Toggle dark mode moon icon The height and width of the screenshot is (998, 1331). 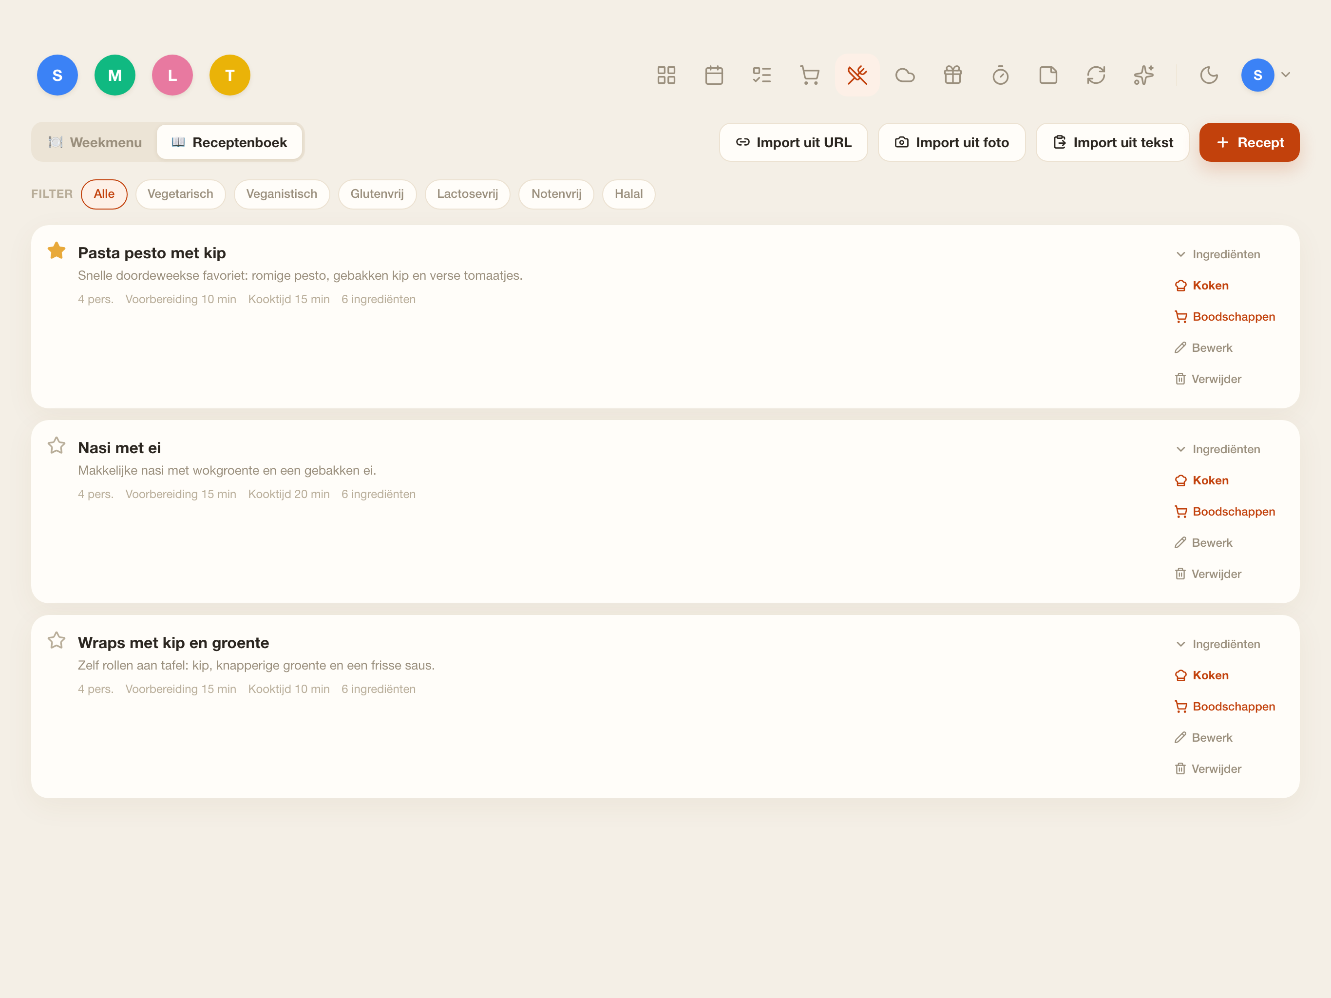(x=1209, y=75)
